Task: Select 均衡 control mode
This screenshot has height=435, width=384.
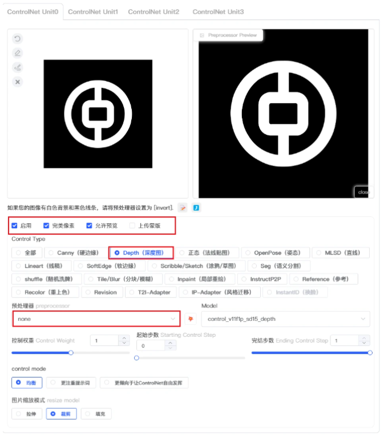Action: click(x=27, y=382)
